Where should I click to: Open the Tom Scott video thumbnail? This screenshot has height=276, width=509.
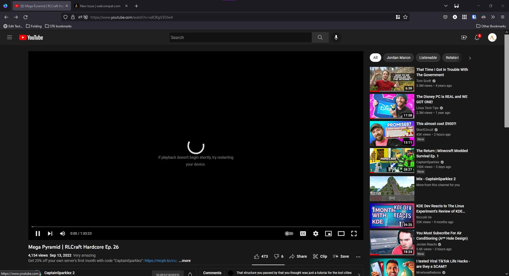point(392,79)
